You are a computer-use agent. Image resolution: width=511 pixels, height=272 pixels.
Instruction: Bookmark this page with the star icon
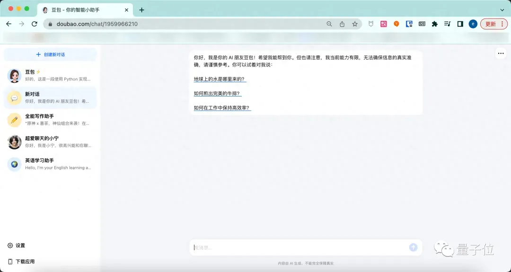355,24
